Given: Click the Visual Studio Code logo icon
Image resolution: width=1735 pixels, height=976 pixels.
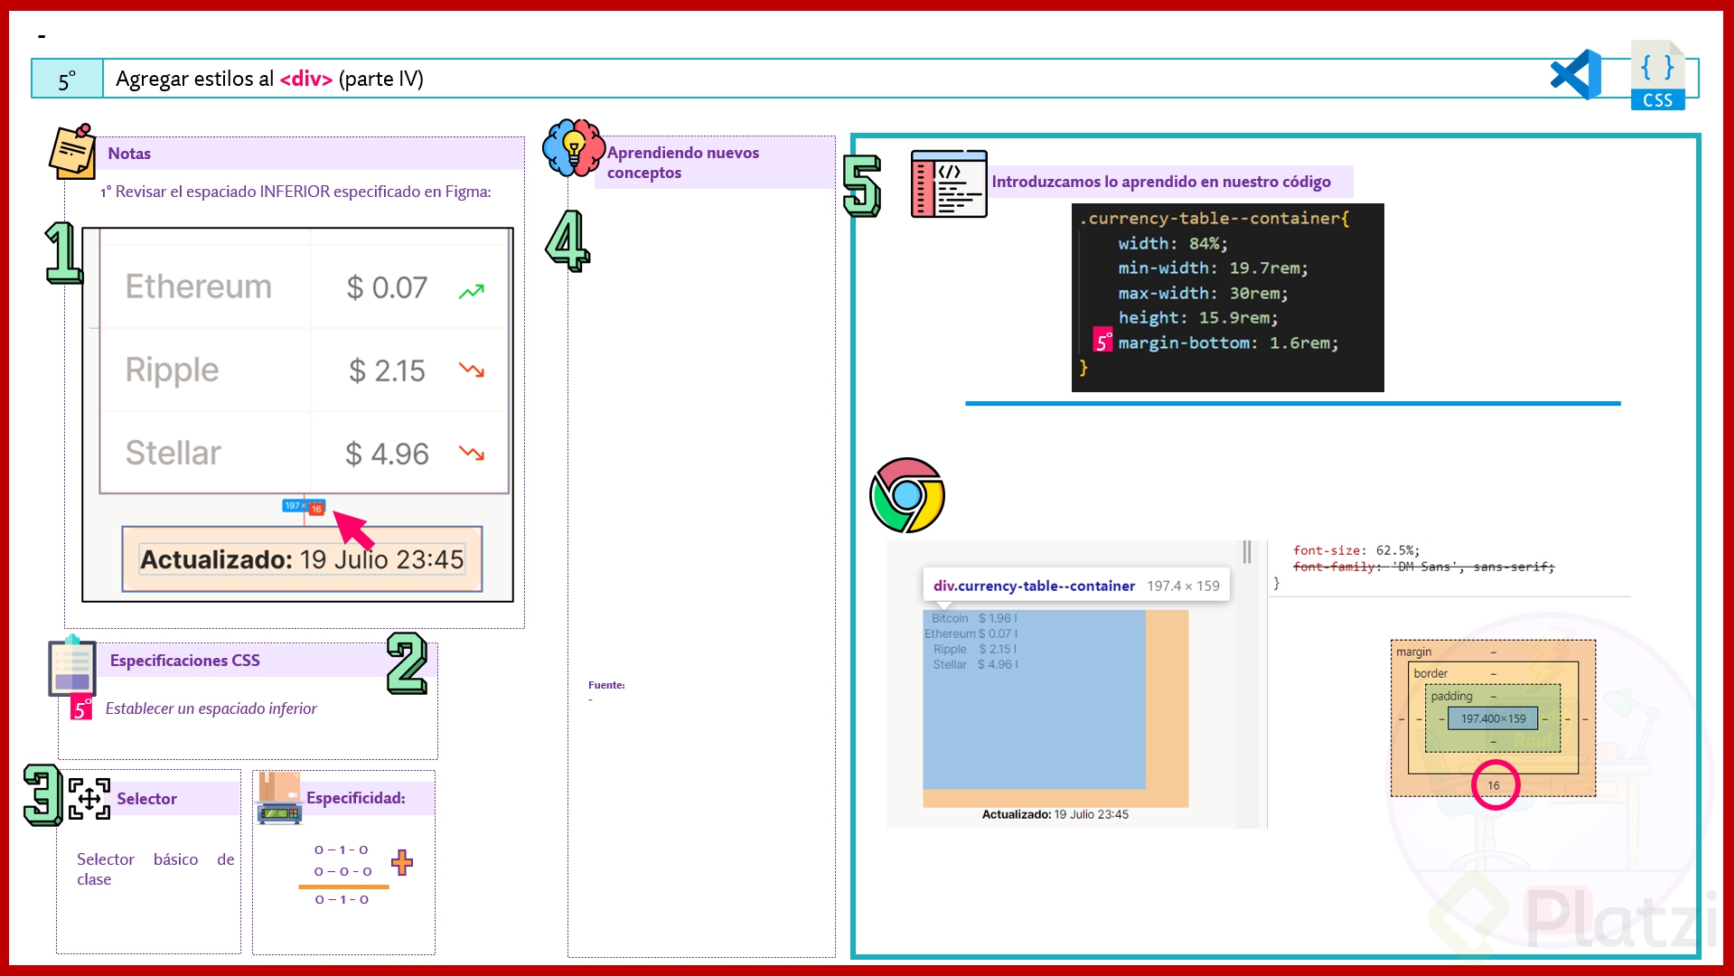Looking at the screenshot, I should pyautogui.click(x=1575, y=75).
